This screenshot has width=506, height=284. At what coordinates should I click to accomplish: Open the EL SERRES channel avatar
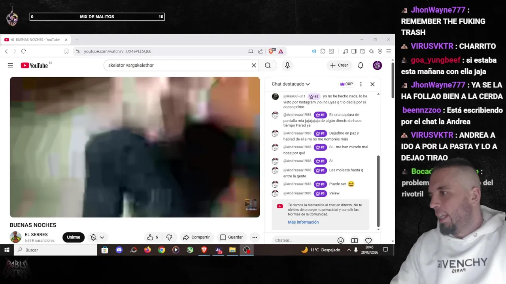[x=15, y=237]
